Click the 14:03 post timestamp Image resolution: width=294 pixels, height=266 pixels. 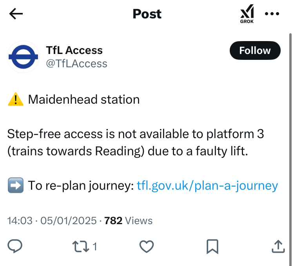[x=20, y=221]
